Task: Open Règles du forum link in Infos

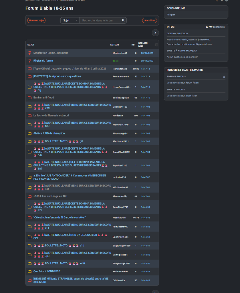Action: (204, 44)
